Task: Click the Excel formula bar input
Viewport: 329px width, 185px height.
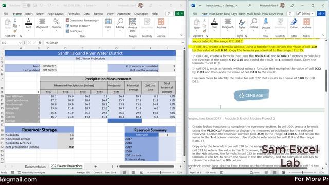Action: (112, 43)
